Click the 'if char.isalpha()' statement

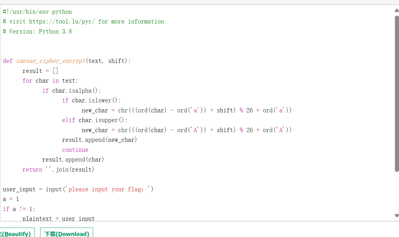[72, 91]
